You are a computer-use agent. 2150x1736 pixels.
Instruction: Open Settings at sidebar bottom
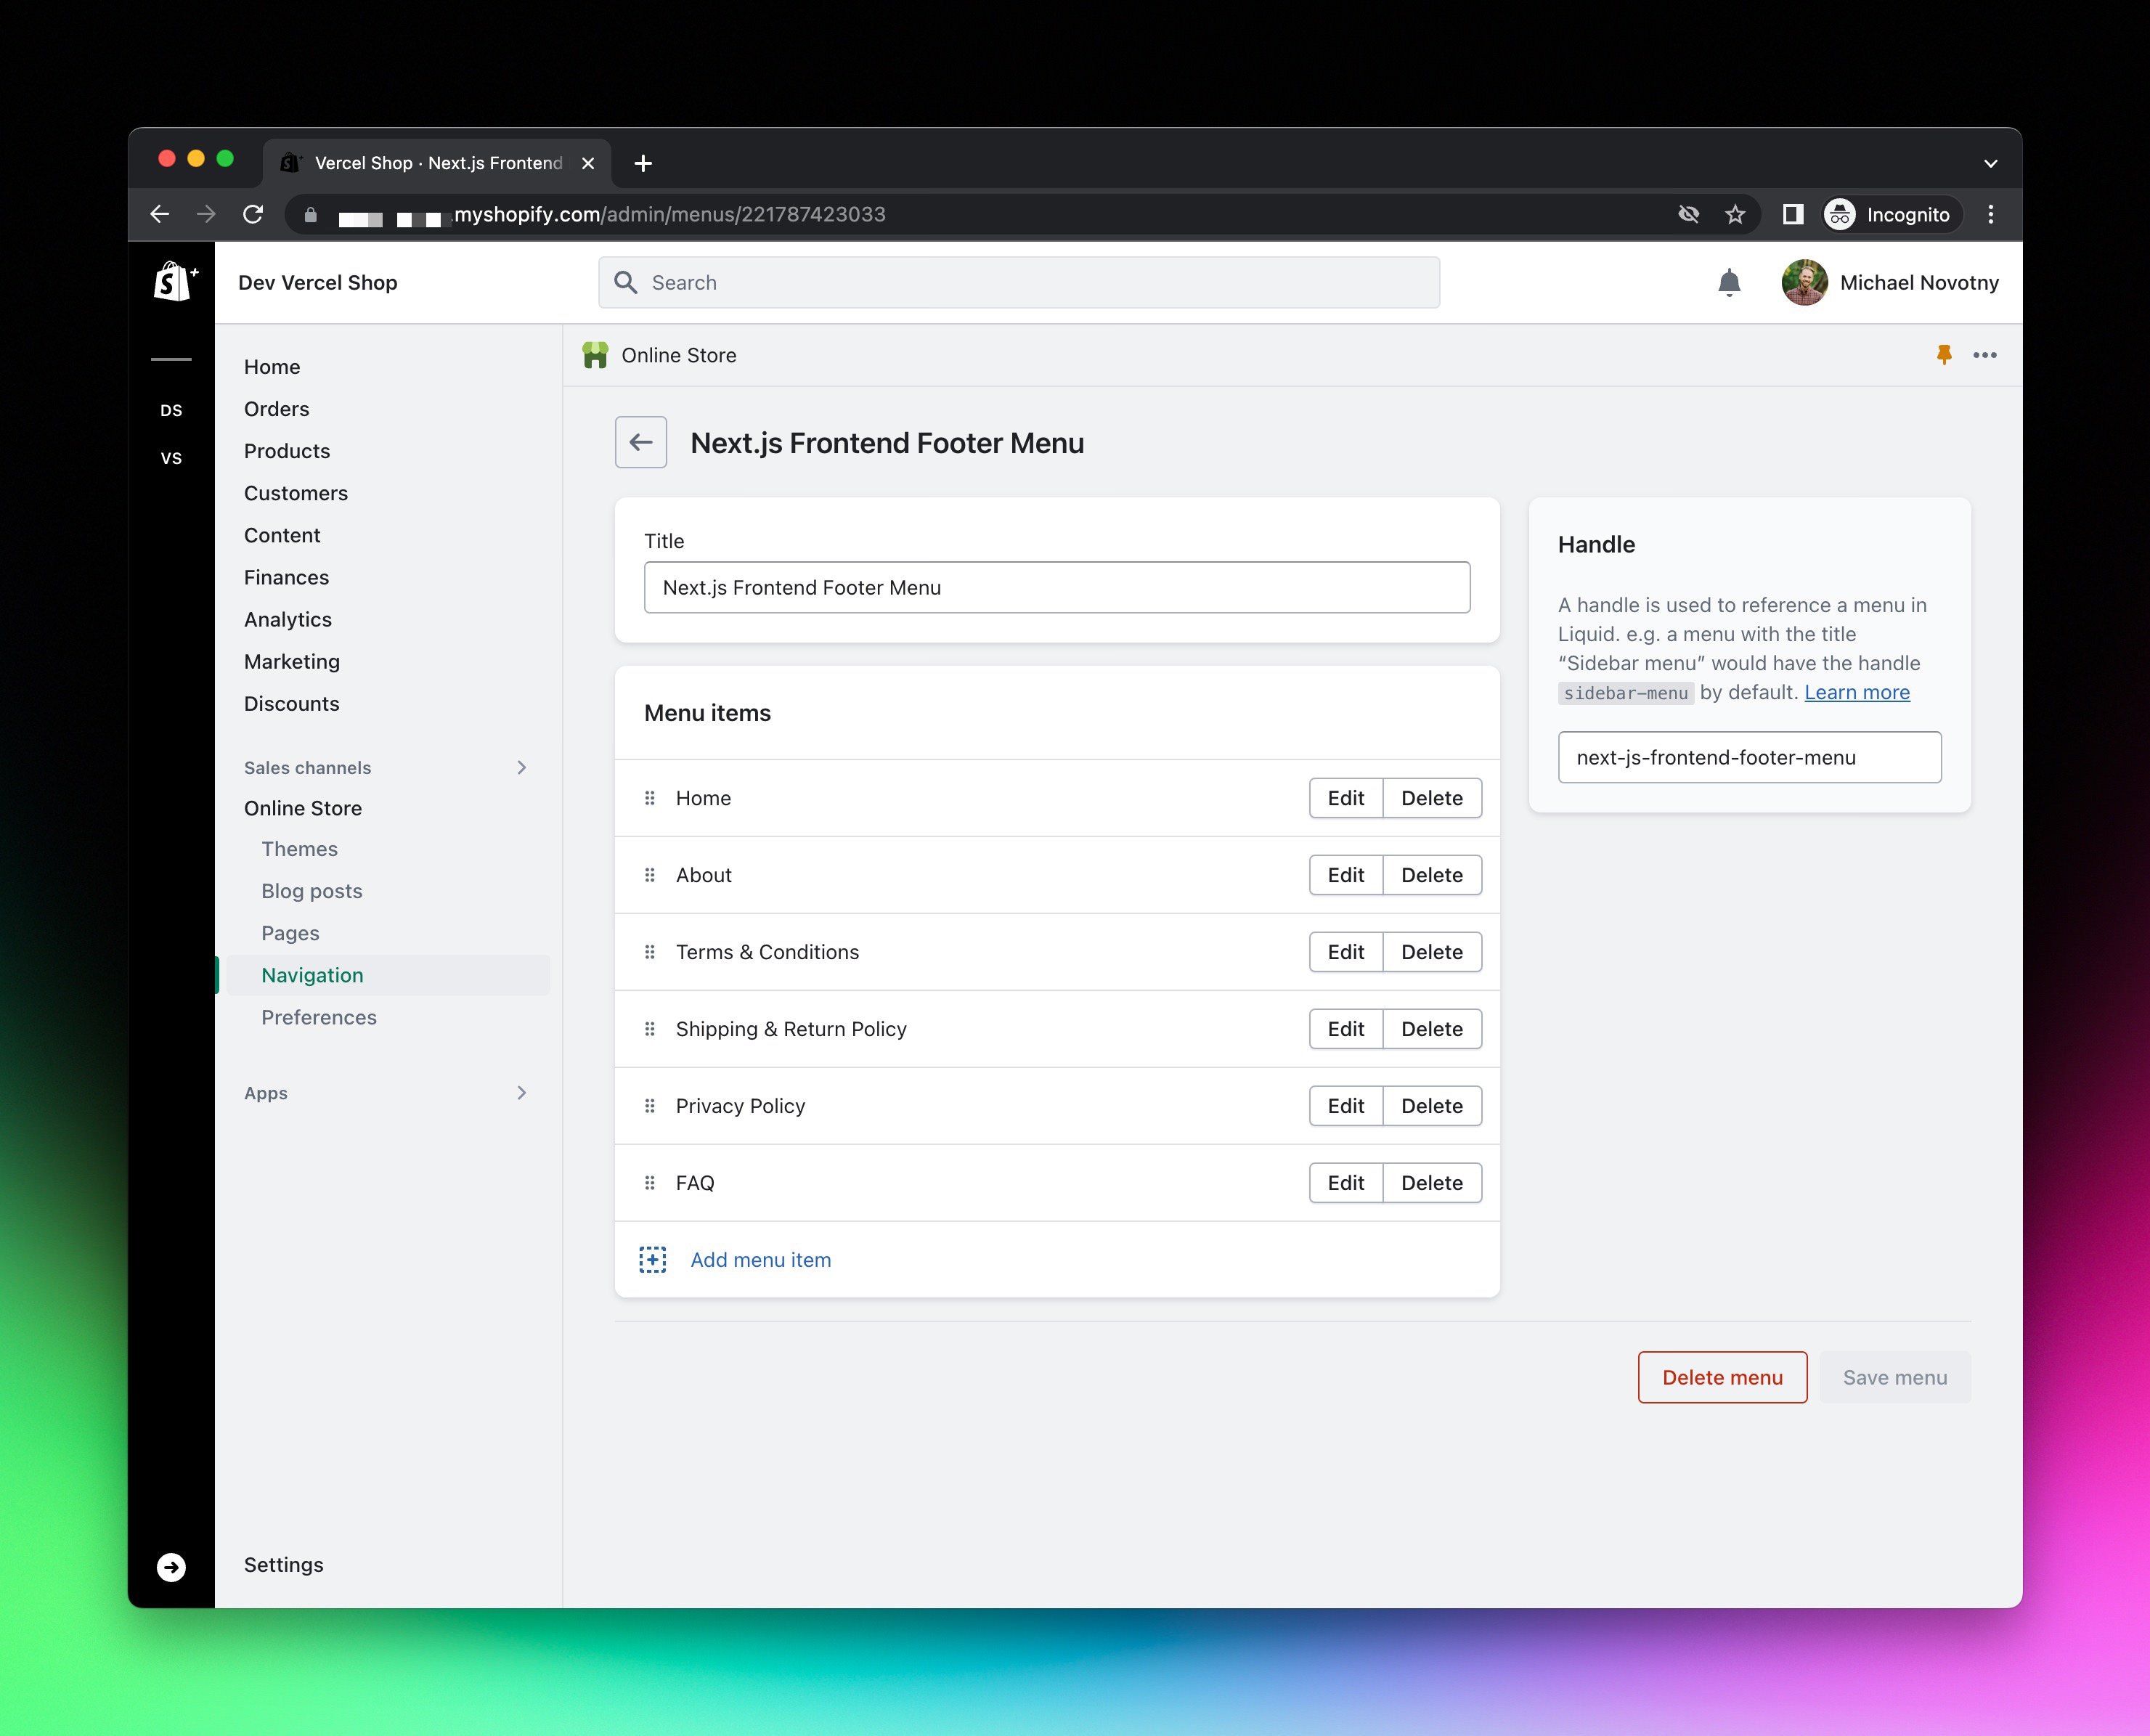click(284, 1565)
